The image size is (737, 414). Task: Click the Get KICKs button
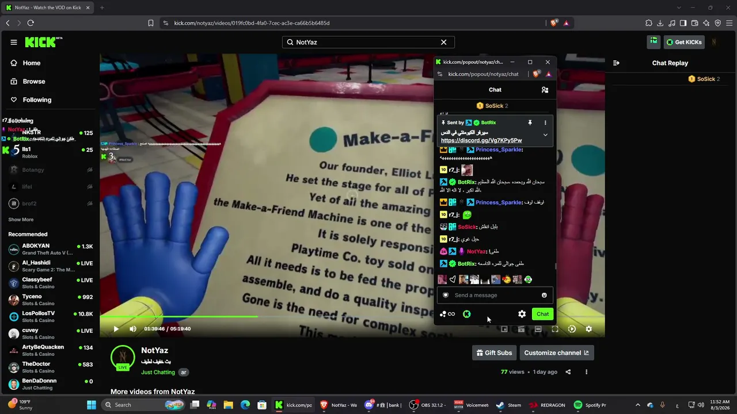pyautogui.click(x=684, y=42)
